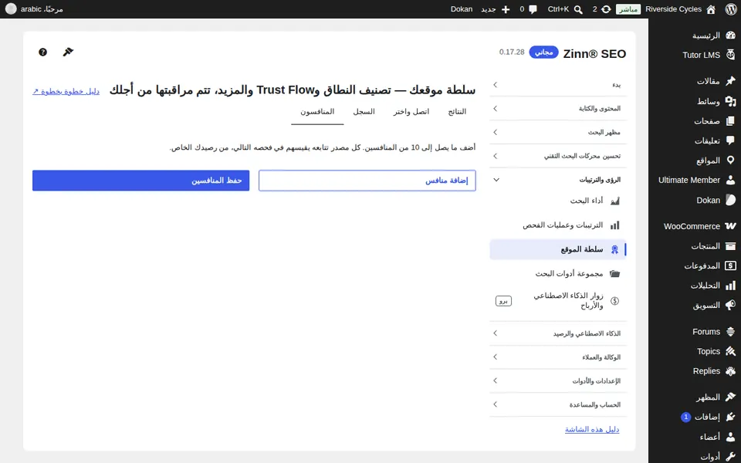The image size is (741, 463).
Task: Click the مباشر status badge
Action: [x=628, y=9]
